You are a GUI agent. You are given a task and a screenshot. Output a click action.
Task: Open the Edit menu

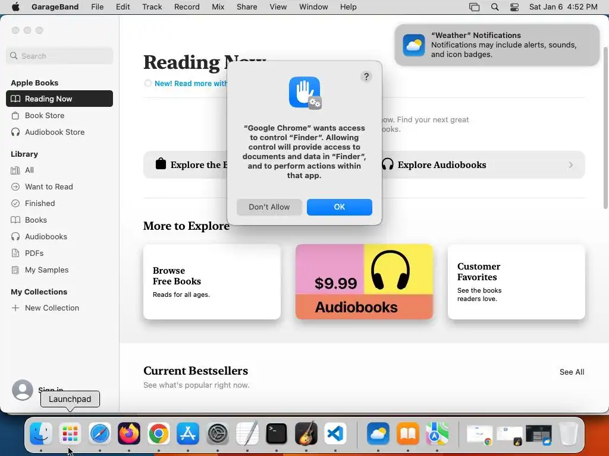click(x=123, y=7)
